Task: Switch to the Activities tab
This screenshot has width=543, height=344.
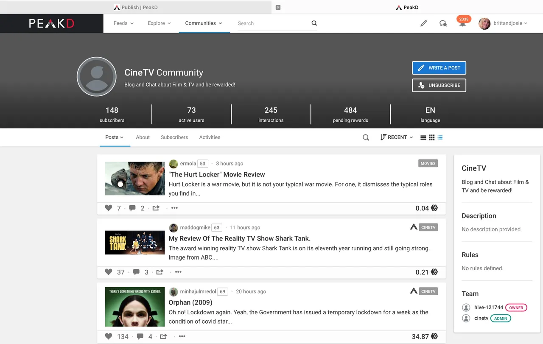Action: click(210, 137)
